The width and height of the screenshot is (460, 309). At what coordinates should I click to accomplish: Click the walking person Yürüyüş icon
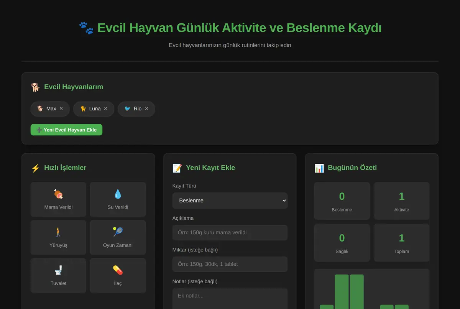(58, 232)
